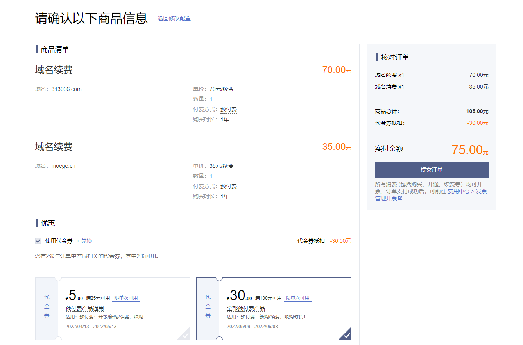This screenshot has height=345, width=523.
Task: Click 商品总计 105.00元 value
Action: click(x=477, y=111)
